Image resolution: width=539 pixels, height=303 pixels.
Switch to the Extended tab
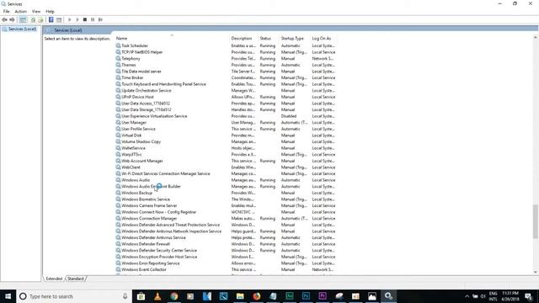(x=54, y=279)
